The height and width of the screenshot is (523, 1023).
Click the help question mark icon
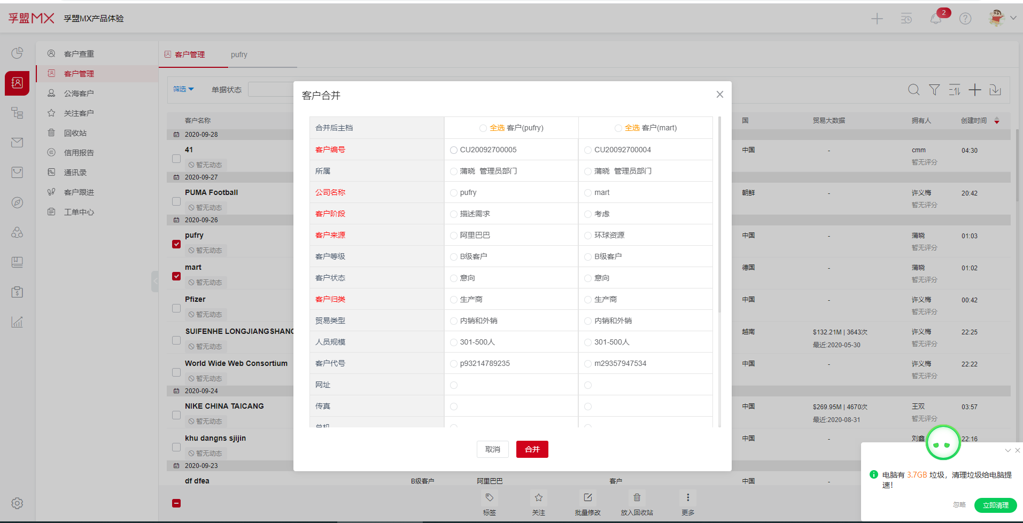click(965, 19)
